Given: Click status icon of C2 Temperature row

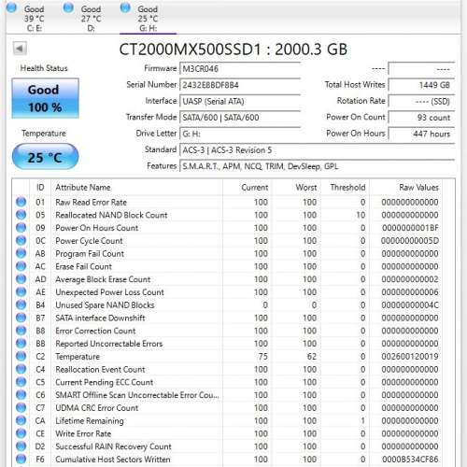Looking at the screenshot, I should 21,356.
